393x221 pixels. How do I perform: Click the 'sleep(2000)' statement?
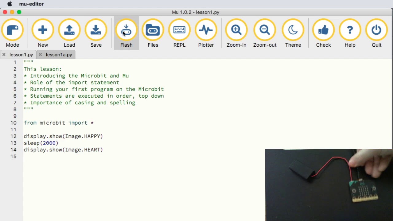tap(41, 143)
